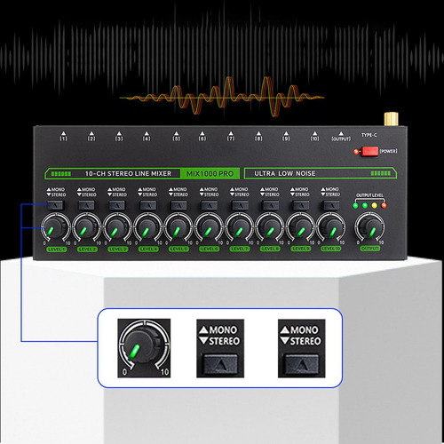Viewport: 444px width, 444px height.
Task: Click the power indicator LED beside switch
Action: (356, 152)
